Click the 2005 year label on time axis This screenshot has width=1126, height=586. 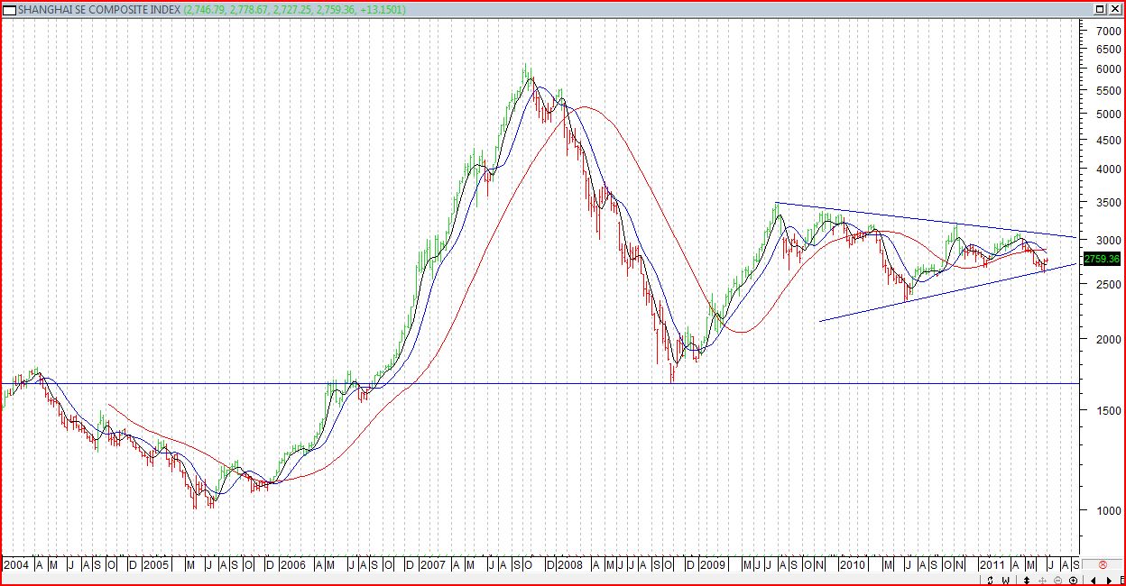[155, 564]
